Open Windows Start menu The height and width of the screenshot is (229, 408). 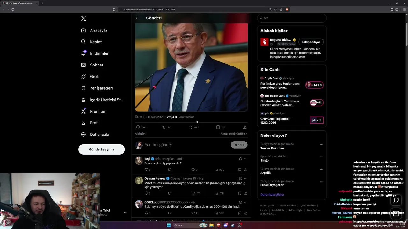(x=169, y=225)
